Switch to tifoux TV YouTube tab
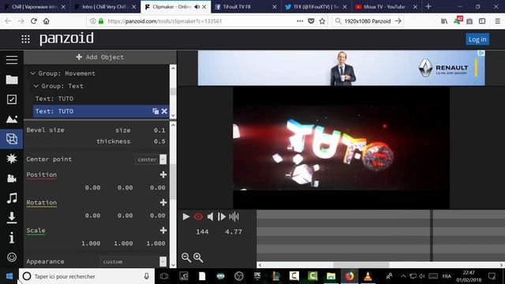 [386, 7]
